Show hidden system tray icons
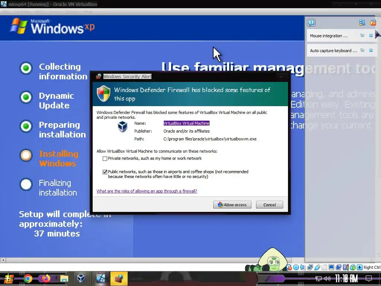The height and width of the screenshot is (286, 381). [309, 279]
